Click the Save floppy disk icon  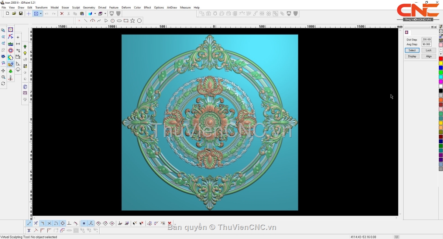pyautogui.click(x=21, y=14)
